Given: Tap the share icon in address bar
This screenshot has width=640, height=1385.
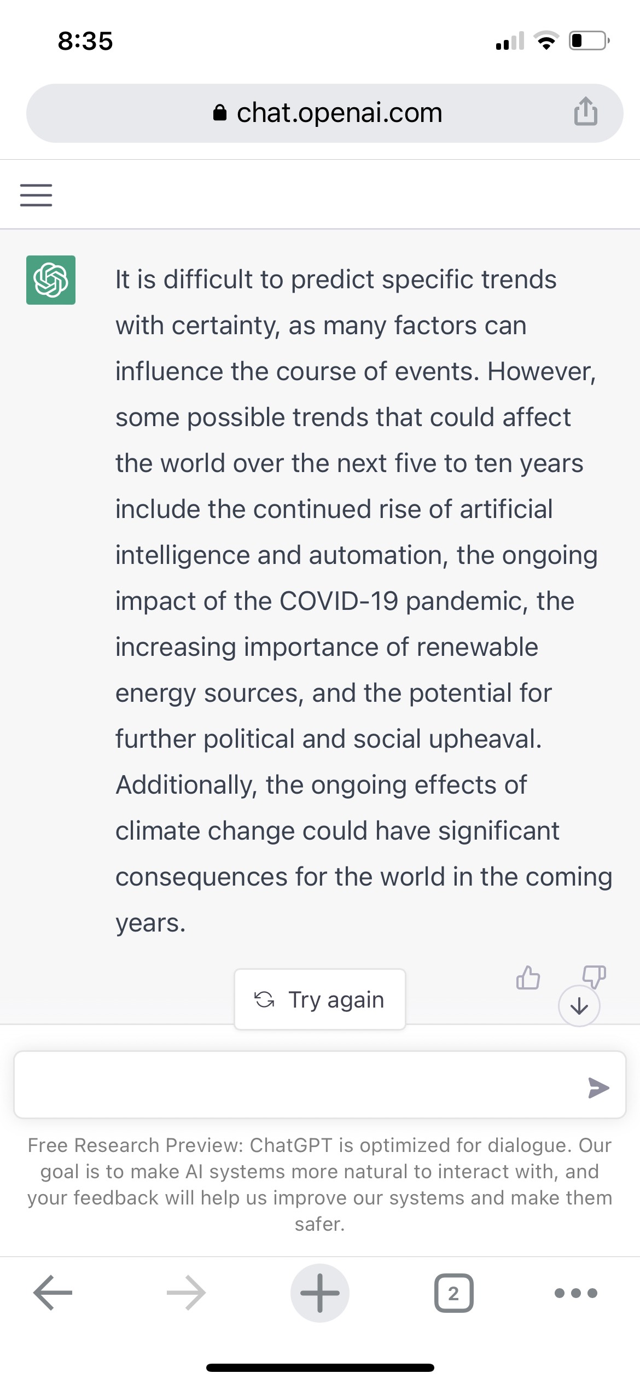Looking at the screenshot, I should [x=585, y=111].
